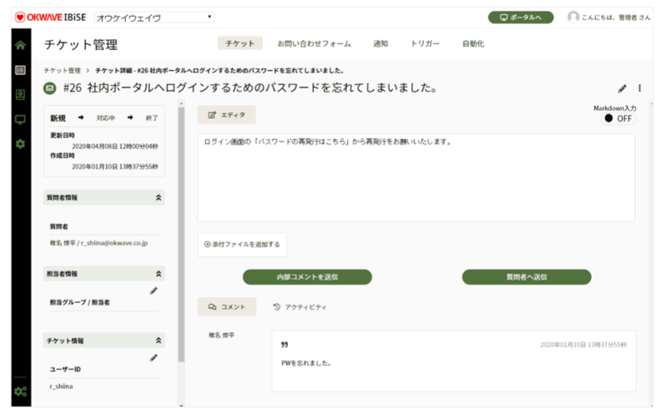Click the 添付ファイルを追加する button

pos(241,245)
